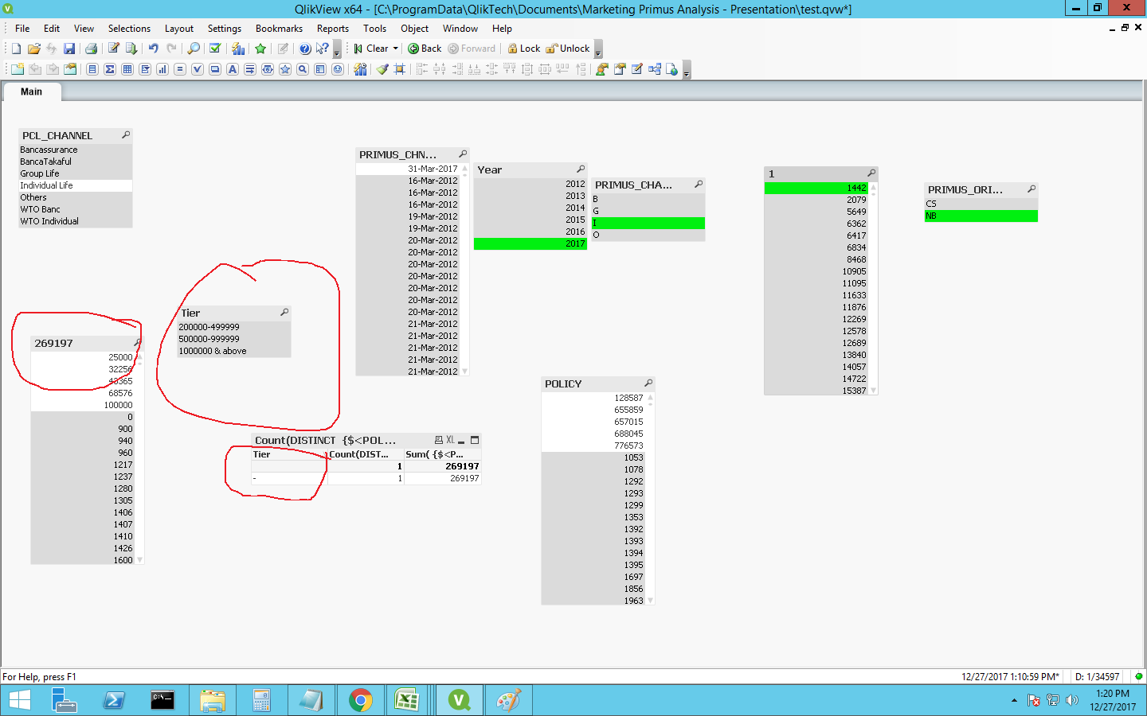
Task: Show the Current Selections checkmark icon
Action: tap(215, 49)
